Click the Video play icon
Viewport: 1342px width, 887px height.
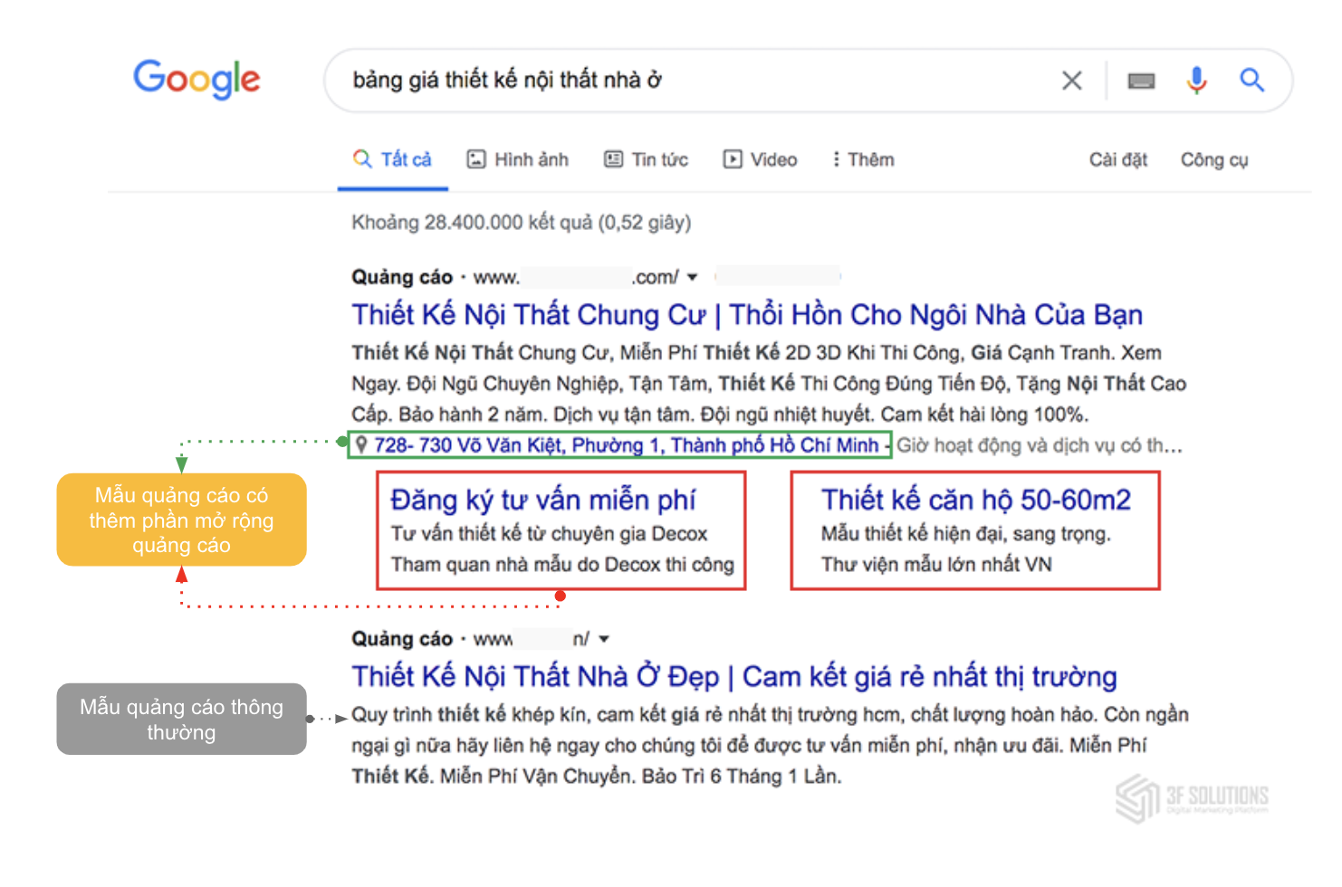click(732, 159)
